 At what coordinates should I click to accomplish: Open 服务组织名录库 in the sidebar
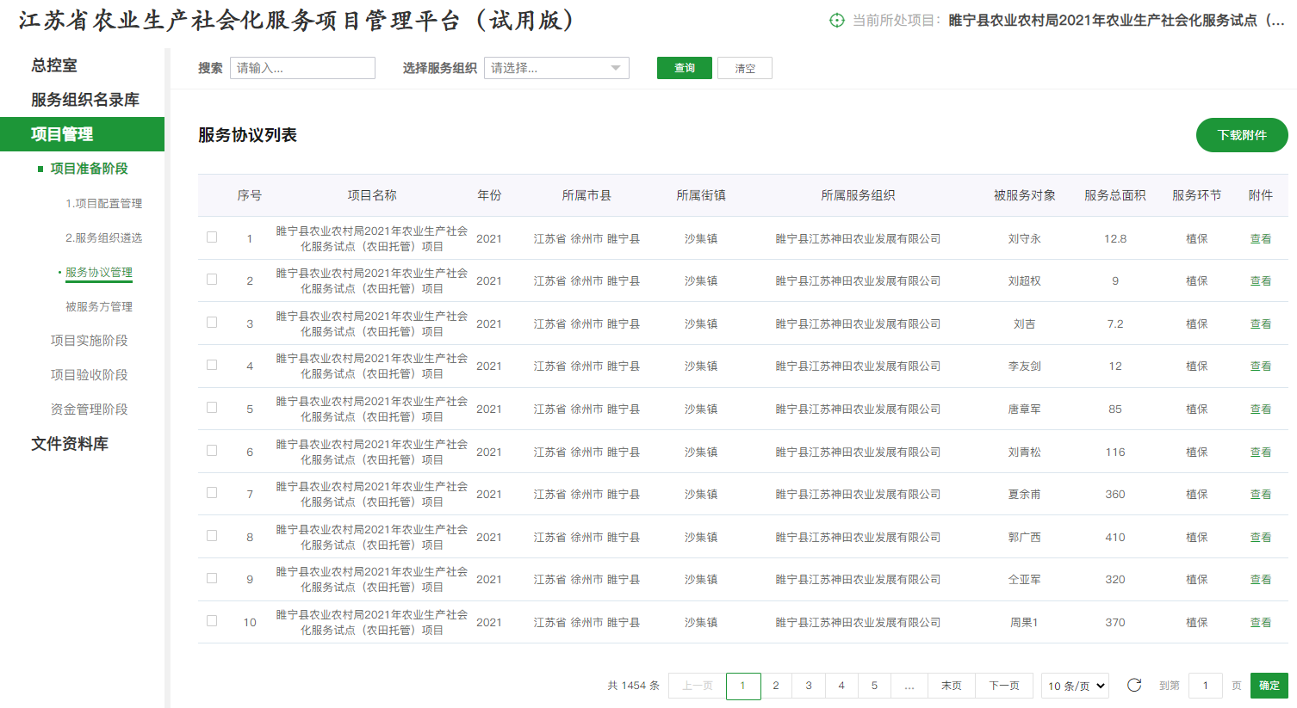[x=85, y=100]
